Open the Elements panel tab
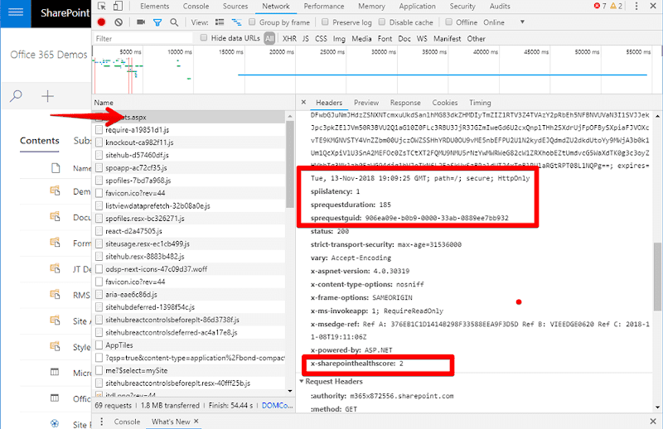The image size is (663, 429). click(155, 6)
